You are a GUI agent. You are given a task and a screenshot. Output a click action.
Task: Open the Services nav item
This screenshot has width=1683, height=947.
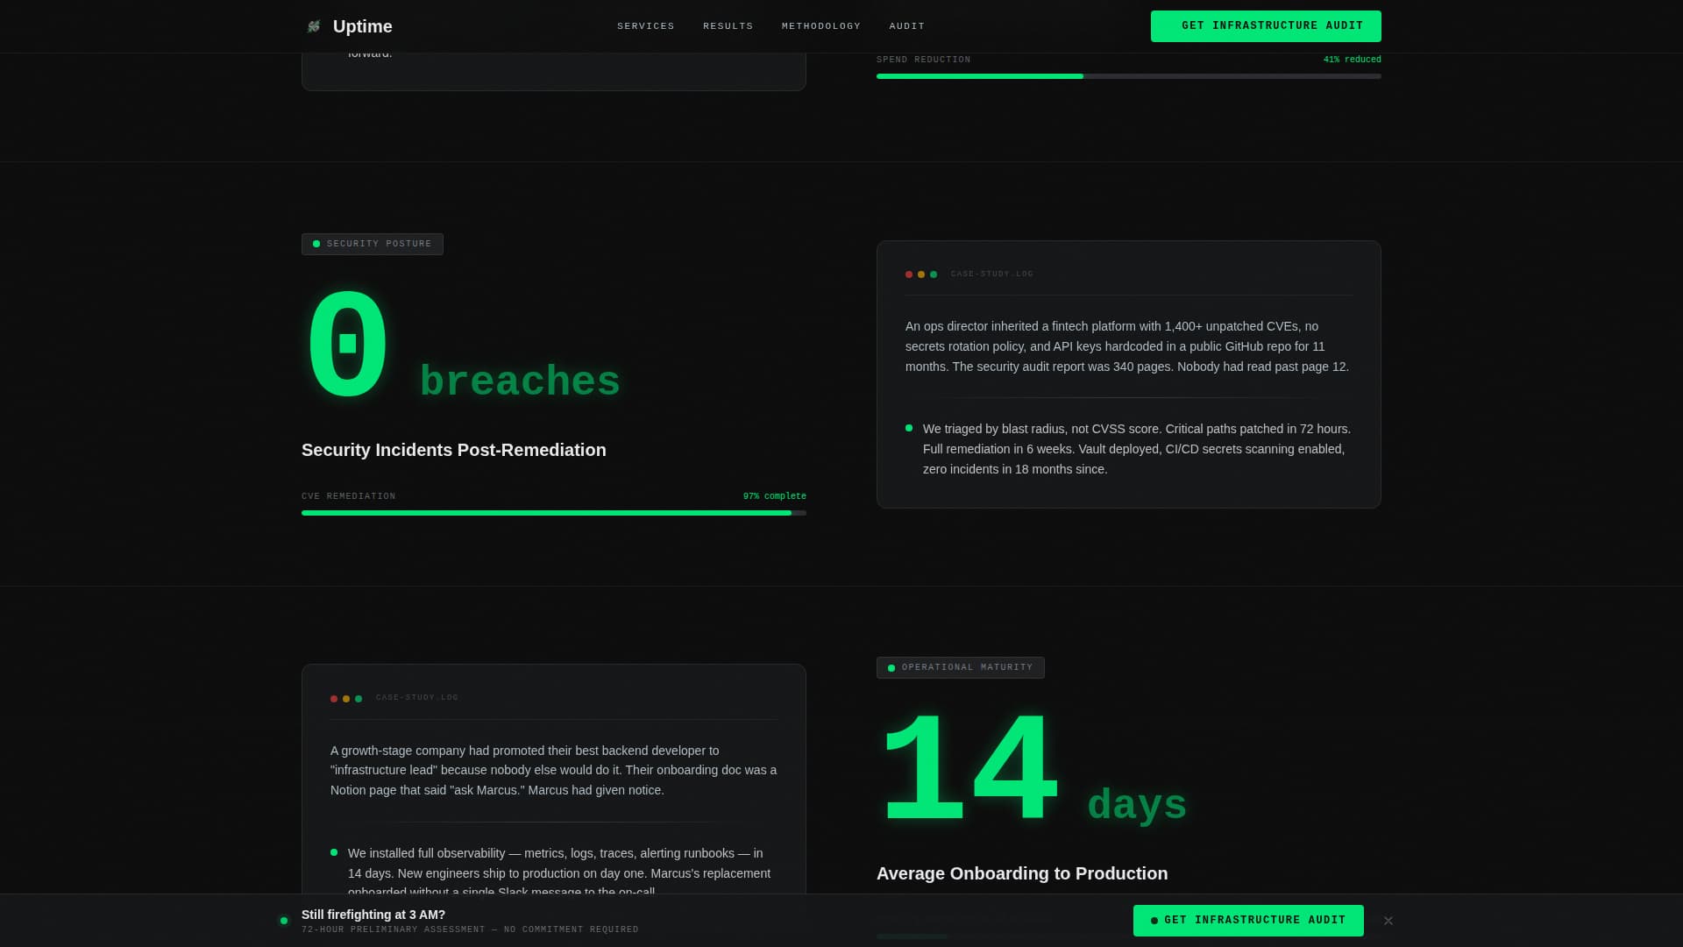[646, 26]
